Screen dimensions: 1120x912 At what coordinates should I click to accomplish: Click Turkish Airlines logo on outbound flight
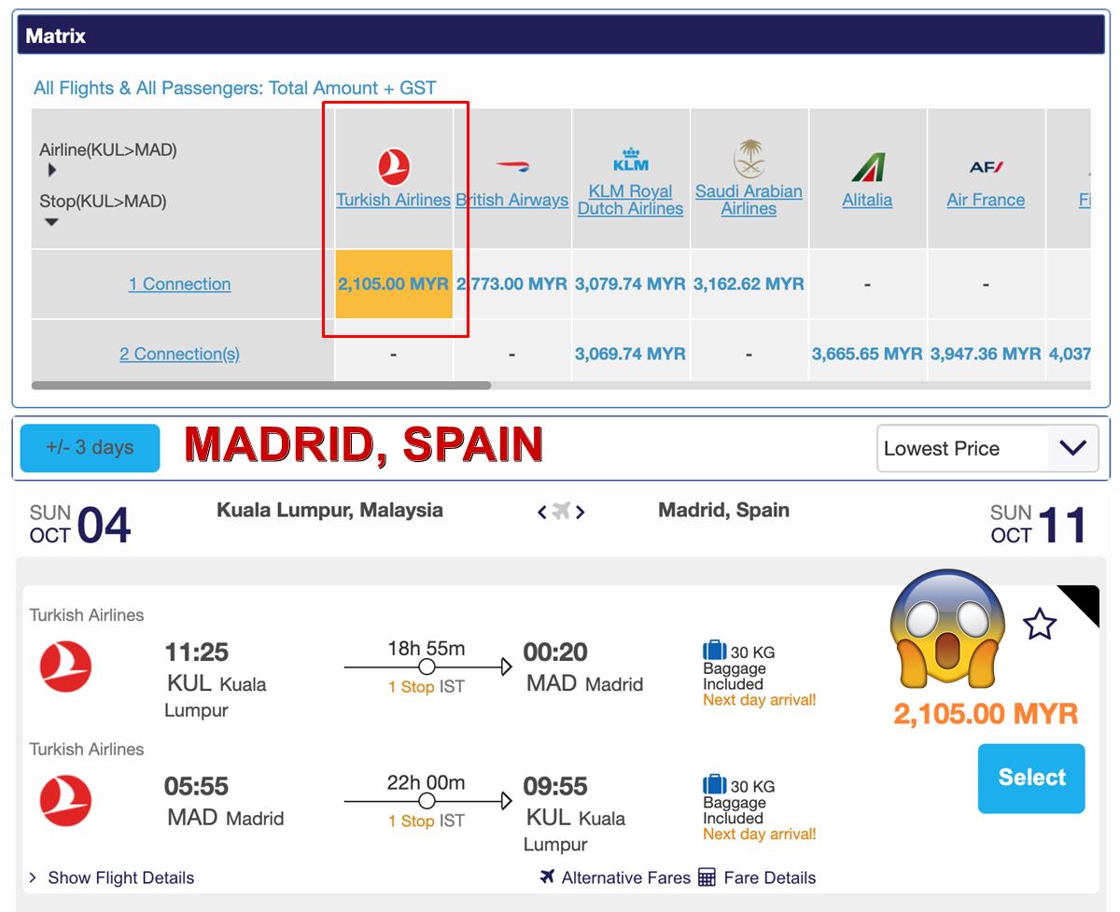[66, 666]
